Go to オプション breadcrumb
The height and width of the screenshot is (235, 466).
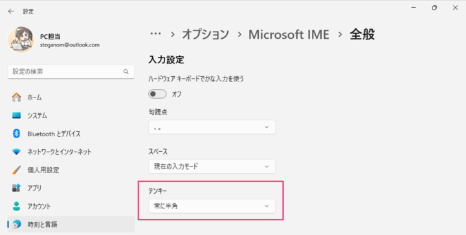point(205,34)
